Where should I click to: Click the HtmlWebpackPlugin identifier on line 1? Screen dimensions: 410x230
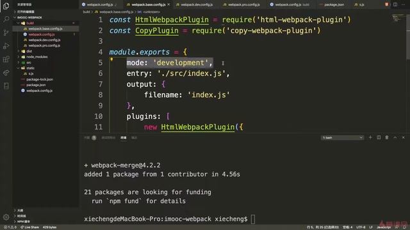pos(172,20)
